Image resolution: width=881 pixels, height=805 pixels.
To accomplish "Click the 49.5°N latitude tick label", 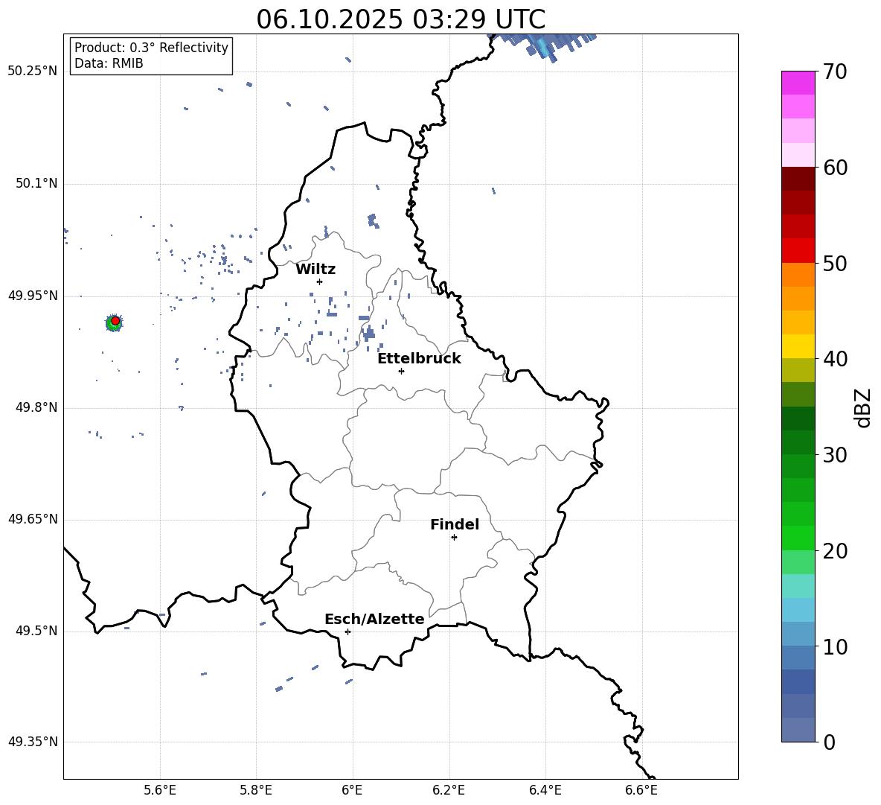I will [36, 631].
